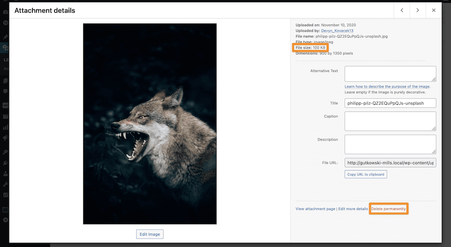Click into the Caption text area
451x247 pixels.
390,121
